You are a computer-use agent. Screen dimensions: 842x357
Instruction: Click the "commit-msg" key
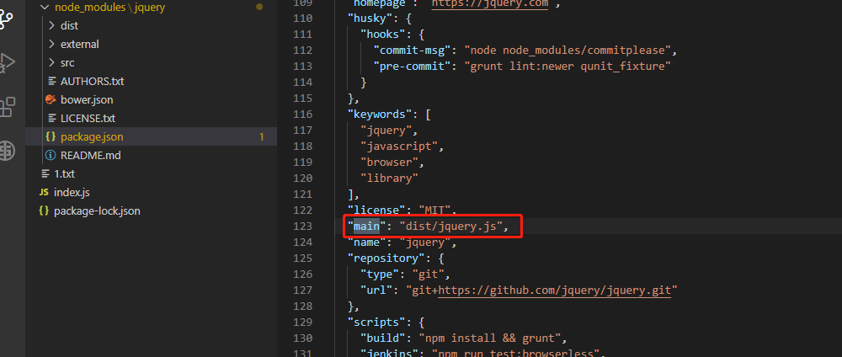pyautogui.click(x=412, y=51)
